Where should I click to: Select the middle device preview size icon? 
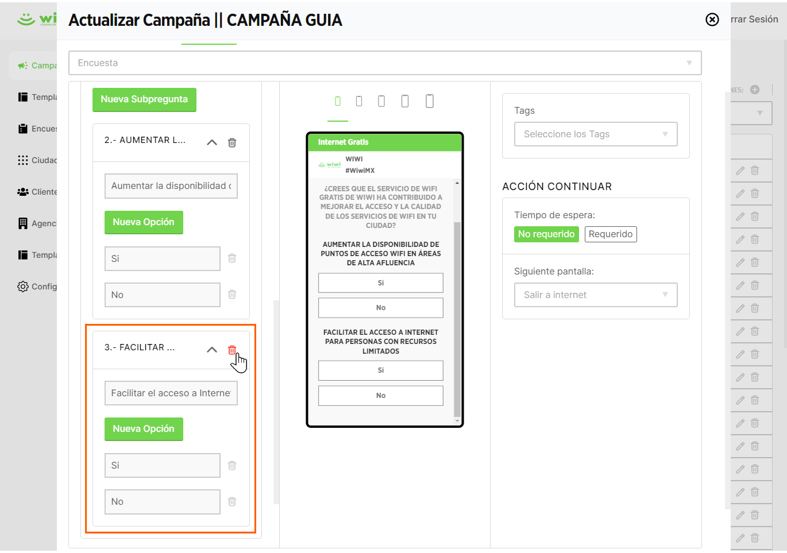(381, 101)
